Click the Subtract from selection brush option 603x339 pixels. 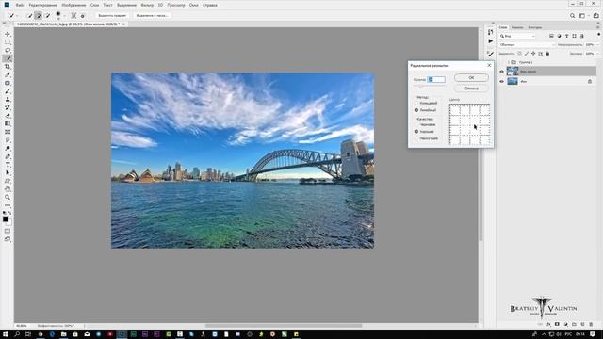pos(47,16)
